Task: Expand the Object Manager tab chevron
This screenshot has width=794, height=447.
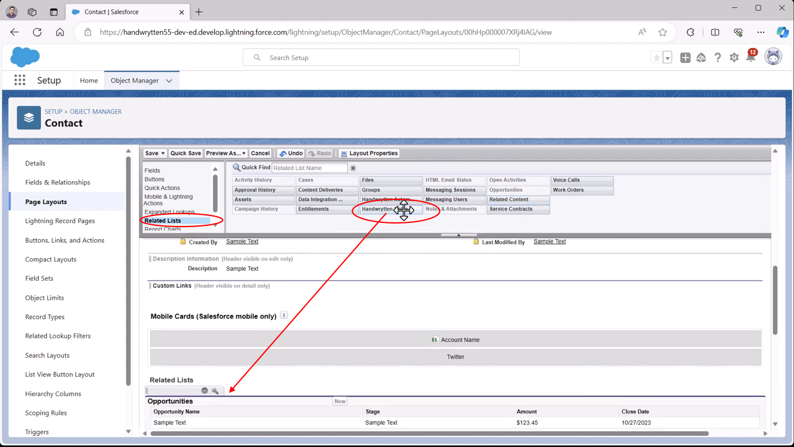Action: (x=169, y=81)
